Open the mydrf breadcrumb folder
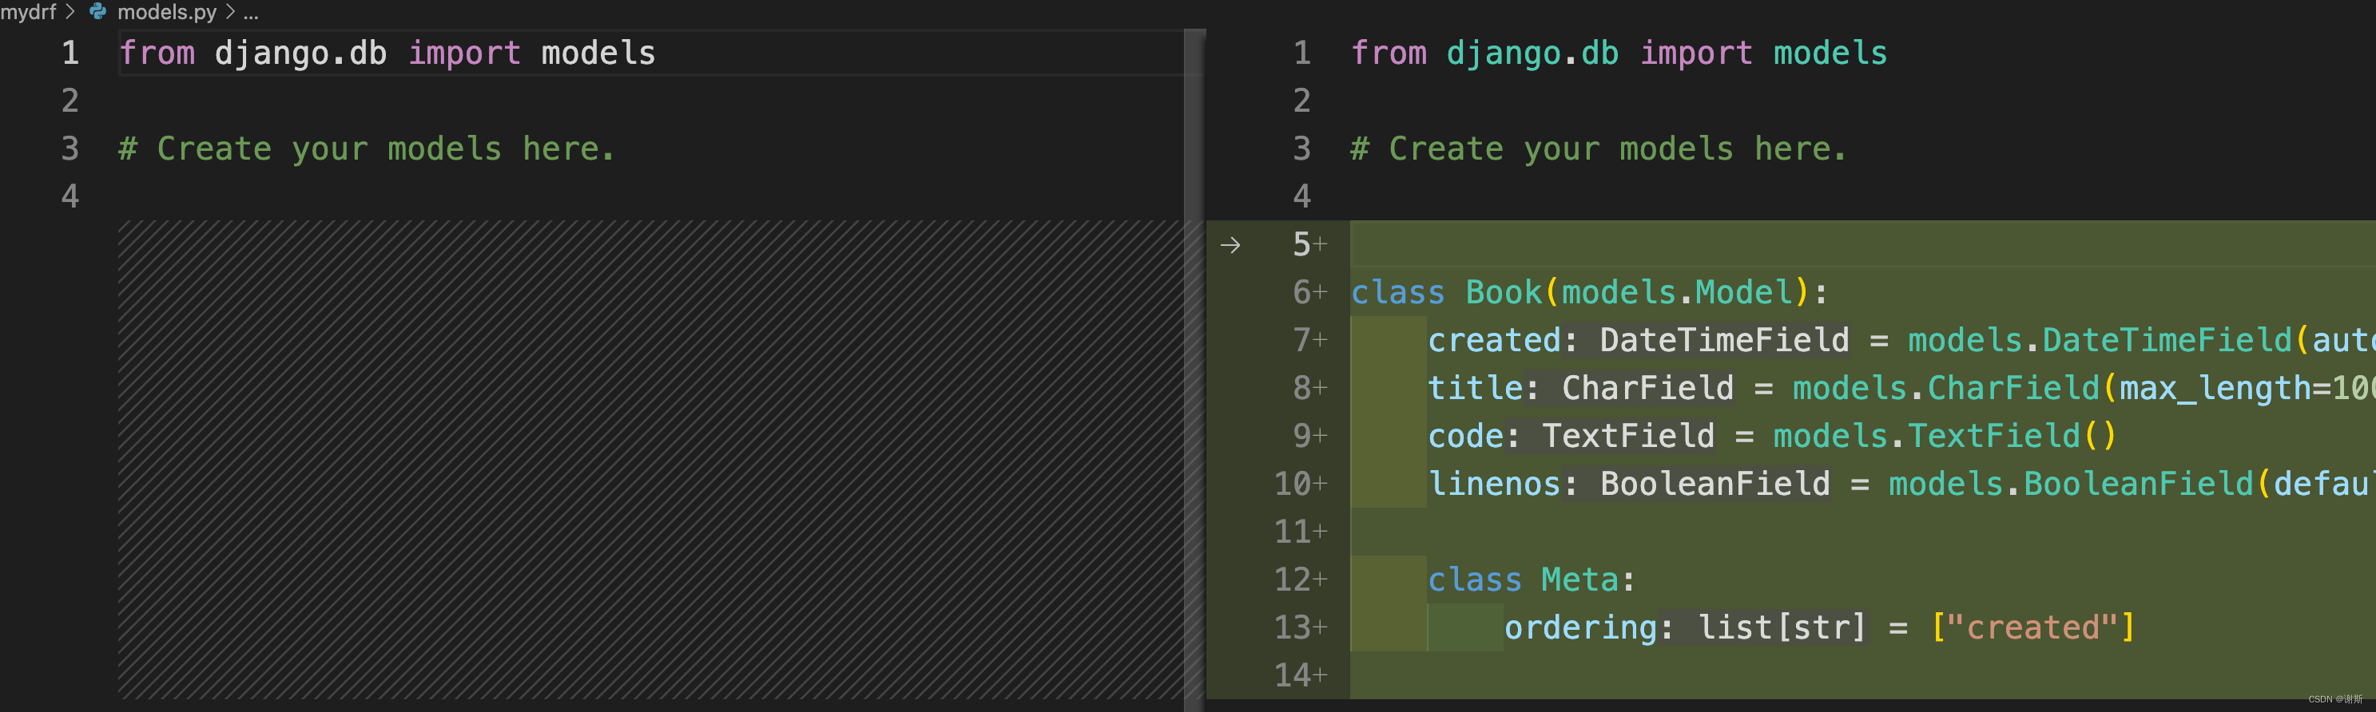This screenshot has height=712, width=2376. (x=29, y=12)
